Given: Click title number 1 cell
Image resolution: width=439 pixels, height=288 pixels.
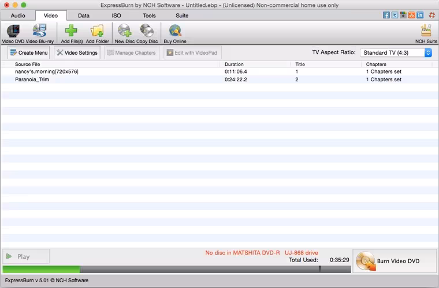Looking at the screenshot, I should [x=297, y=72].
